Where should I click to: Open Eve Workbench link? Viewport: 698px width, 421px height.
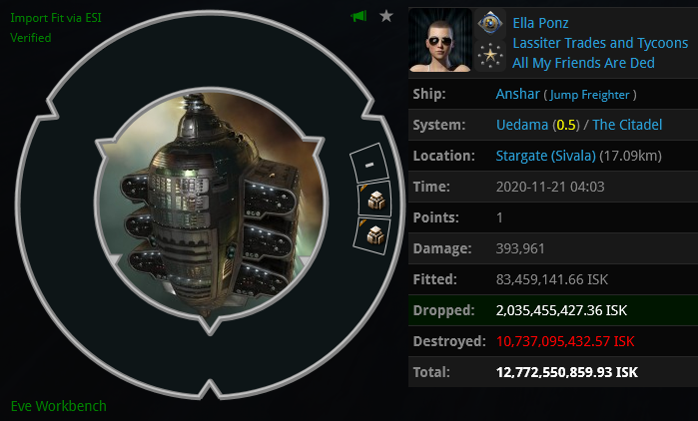pos(58,406)
